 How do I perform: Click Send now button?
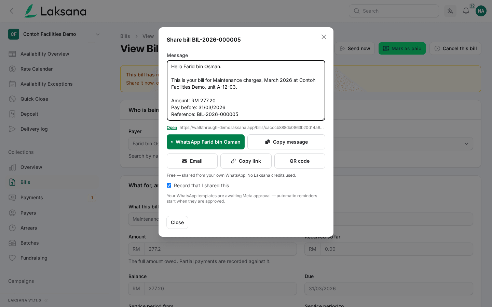[x=355, y=48]
